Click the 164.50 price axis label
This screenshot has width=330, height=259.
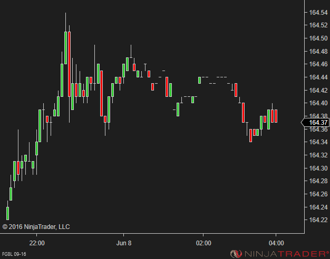tap(318, 38)
